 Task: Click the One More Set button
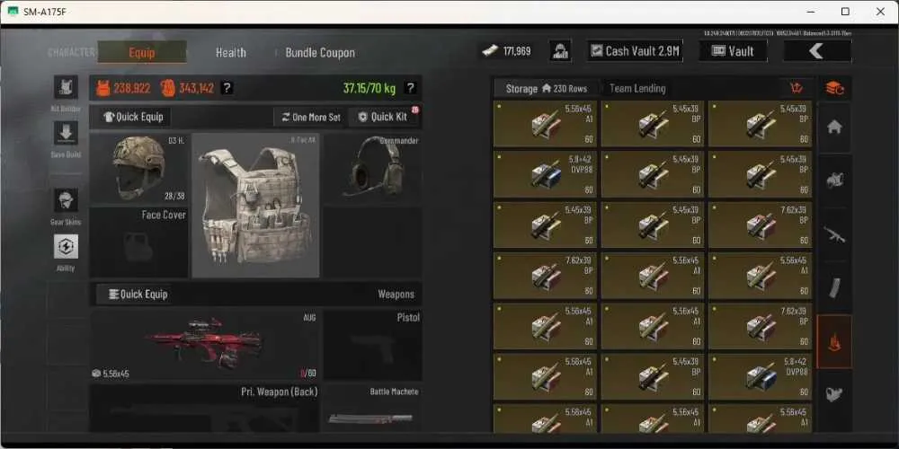pos(310,117)
